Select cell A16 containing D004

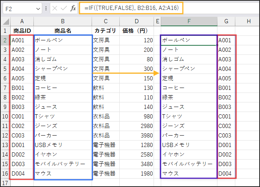click(22, 174)
